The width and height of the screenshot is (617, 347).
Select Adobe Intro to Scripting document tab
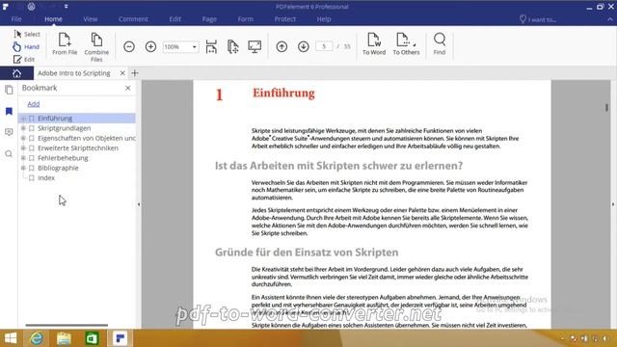[74, 73]
